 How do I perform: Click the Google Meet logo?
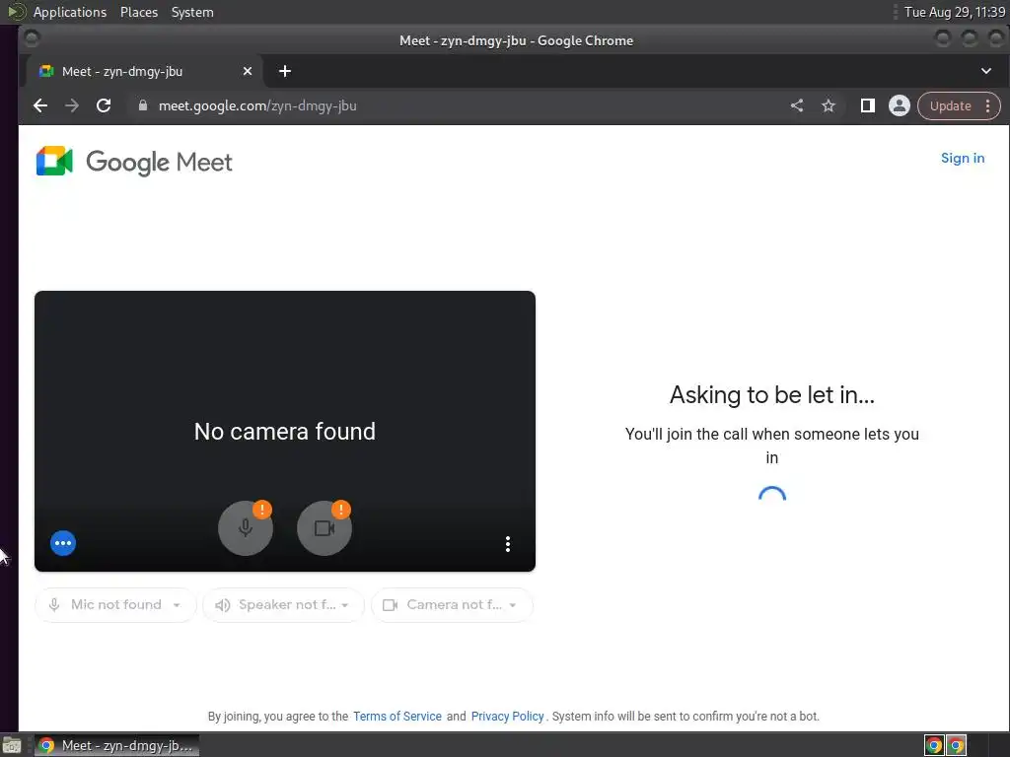(134, 162)
